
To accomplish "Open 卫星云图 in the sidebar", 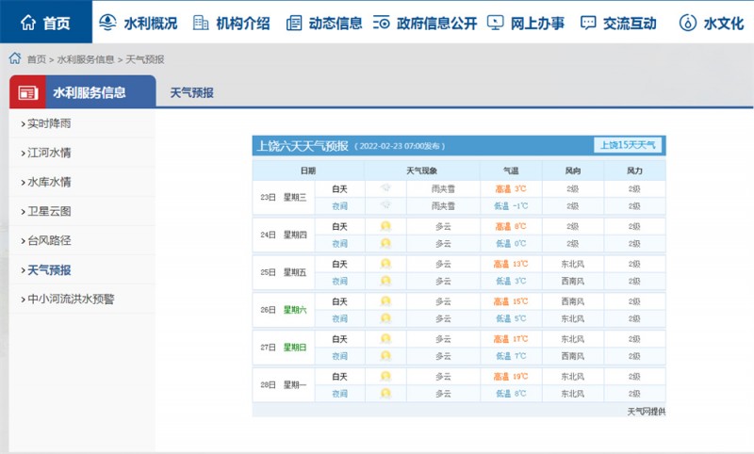I will 49,211.
